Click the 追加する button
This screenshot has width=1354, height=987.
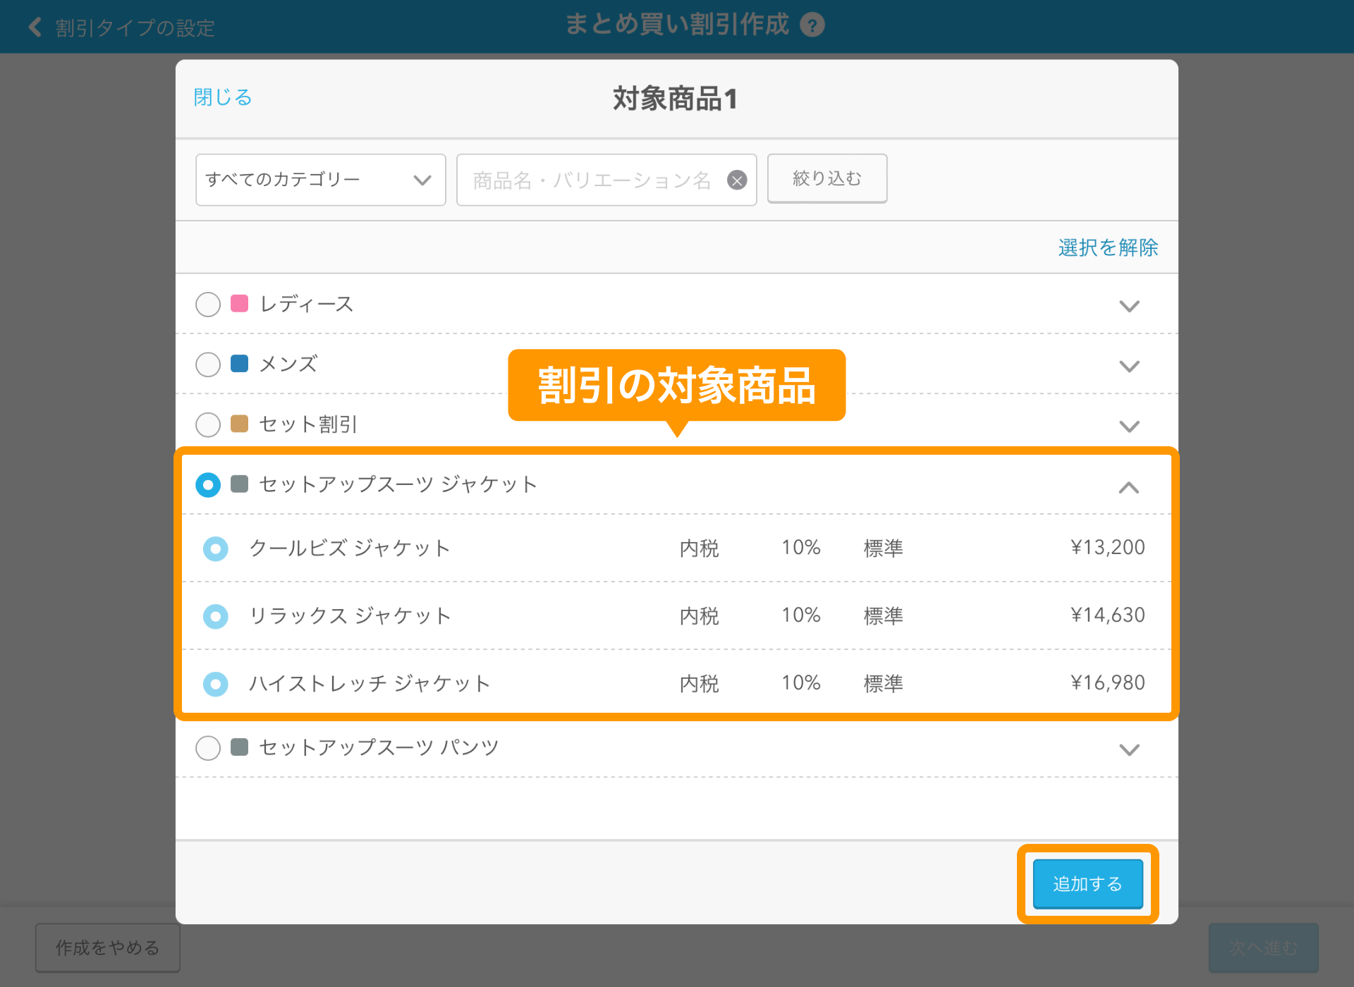1088,883
